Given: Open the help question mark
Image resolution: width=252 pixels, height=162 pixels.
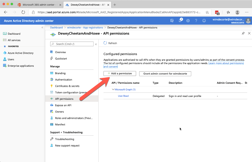Looking at the screenshot, I should 196,21.
